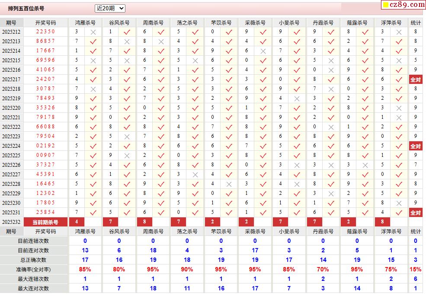
Task: Open the 近20期 period range dropdown
Action: point(110,8)
